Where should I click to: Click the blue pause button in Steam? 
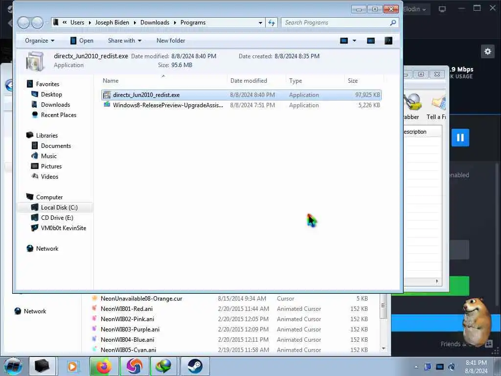point(460,138)
